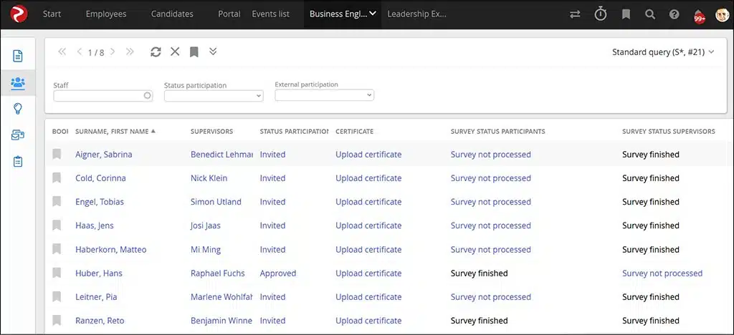Refresh the list with the reload icon

156,52
